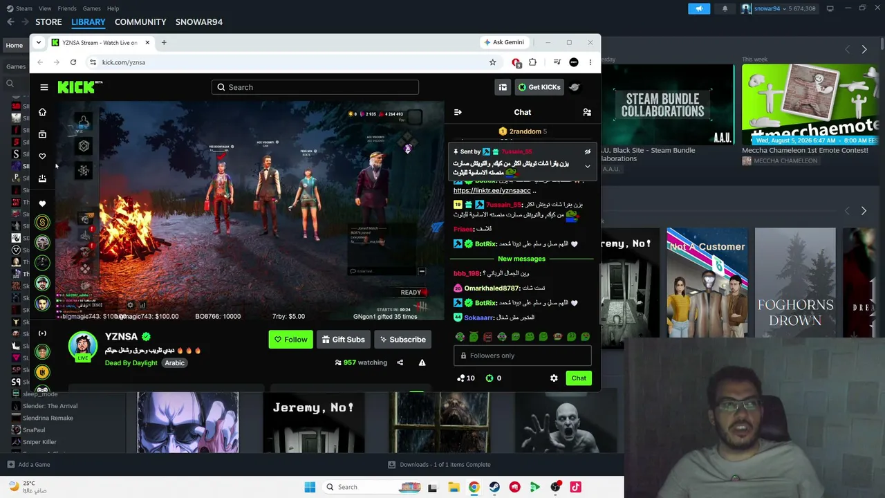The image size is (885, 498).
Task: Open the Chrome media controls icon
Action: pyautogui.click(x=557, y=62)
